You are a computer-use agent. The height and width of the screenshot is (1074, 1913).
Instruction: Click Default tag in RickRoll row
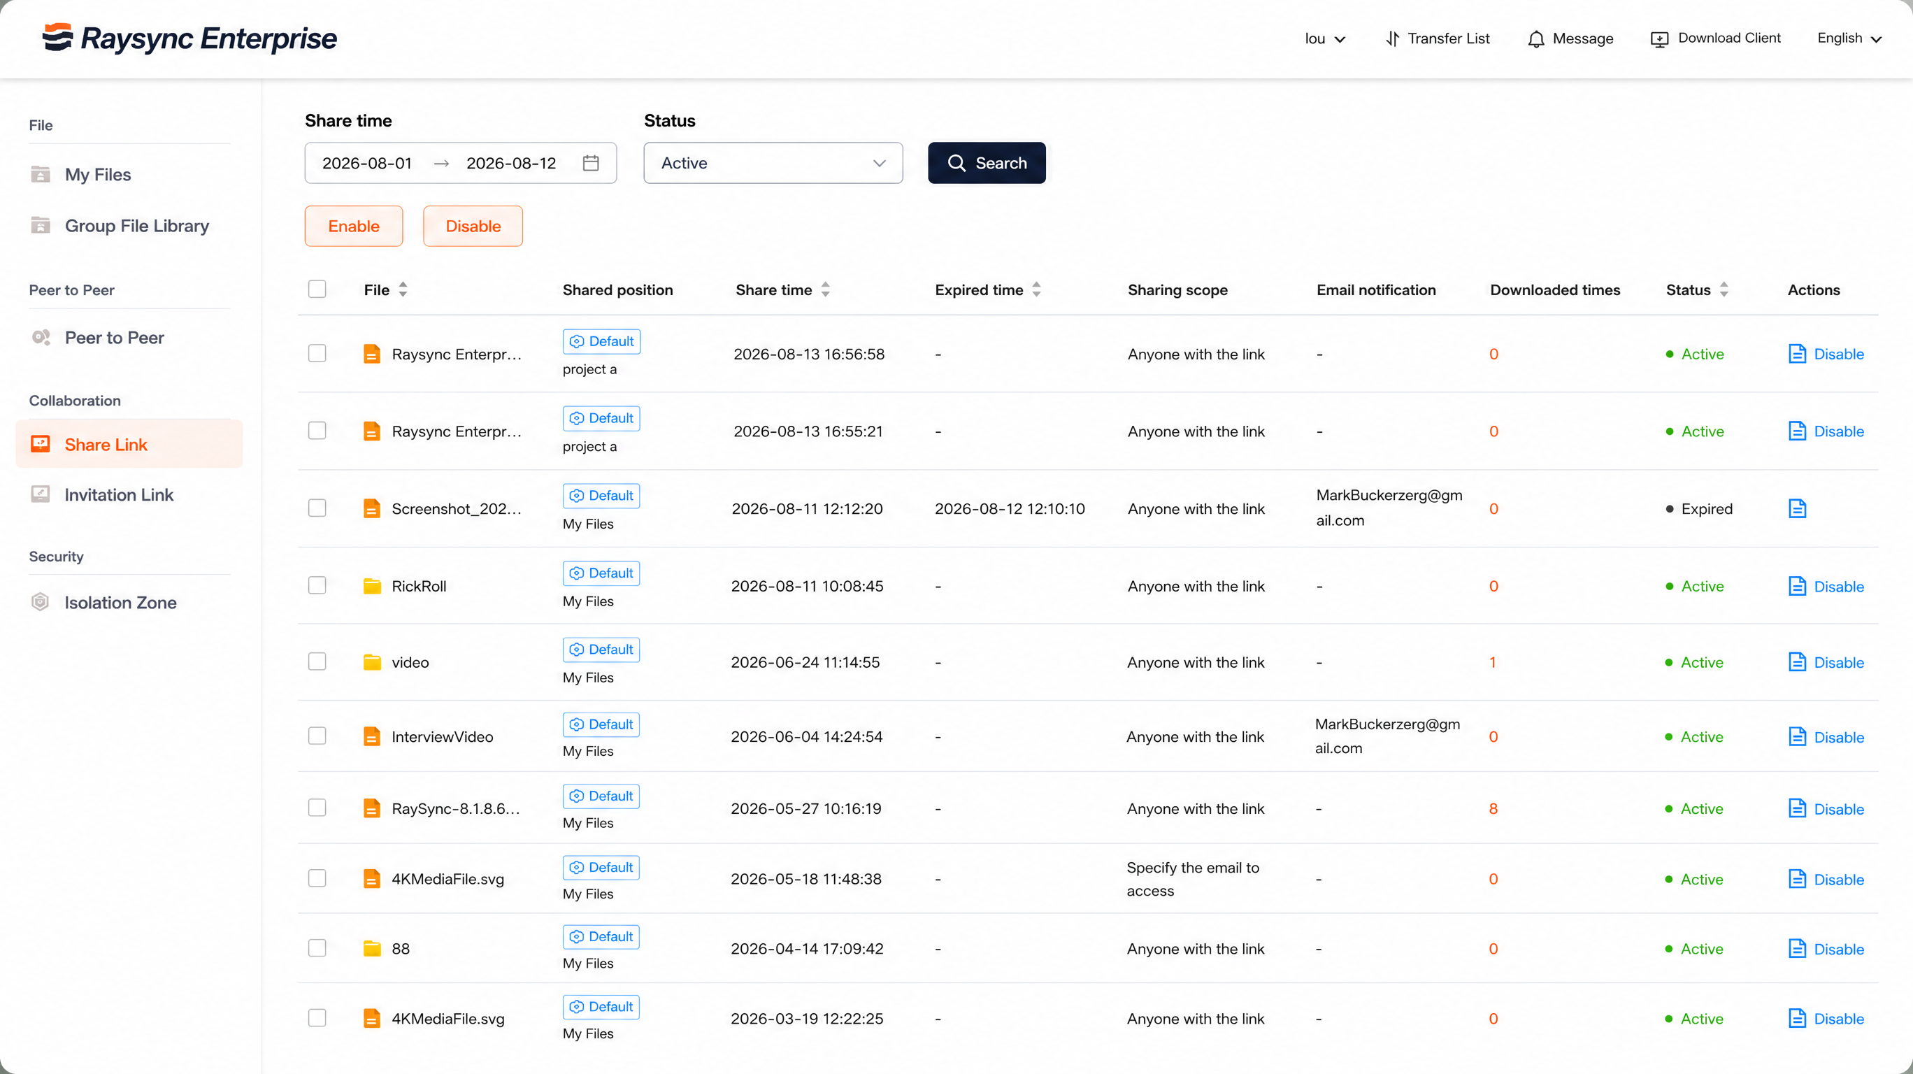coord(601,573)
